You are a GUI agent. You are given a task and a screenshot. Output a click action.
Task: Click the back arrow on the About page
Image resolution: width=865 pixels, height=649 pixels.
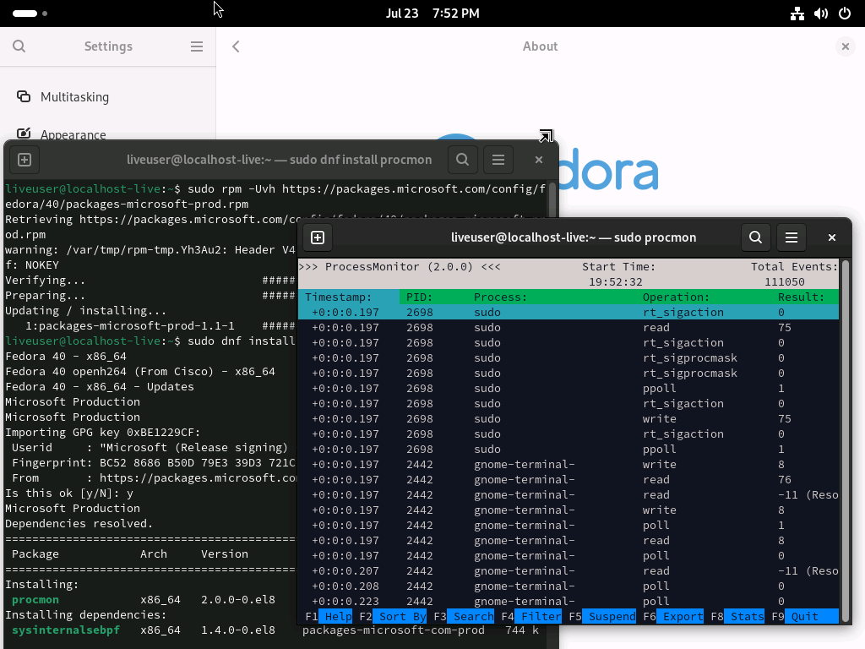pyautogui.click(x=236, y=46)
